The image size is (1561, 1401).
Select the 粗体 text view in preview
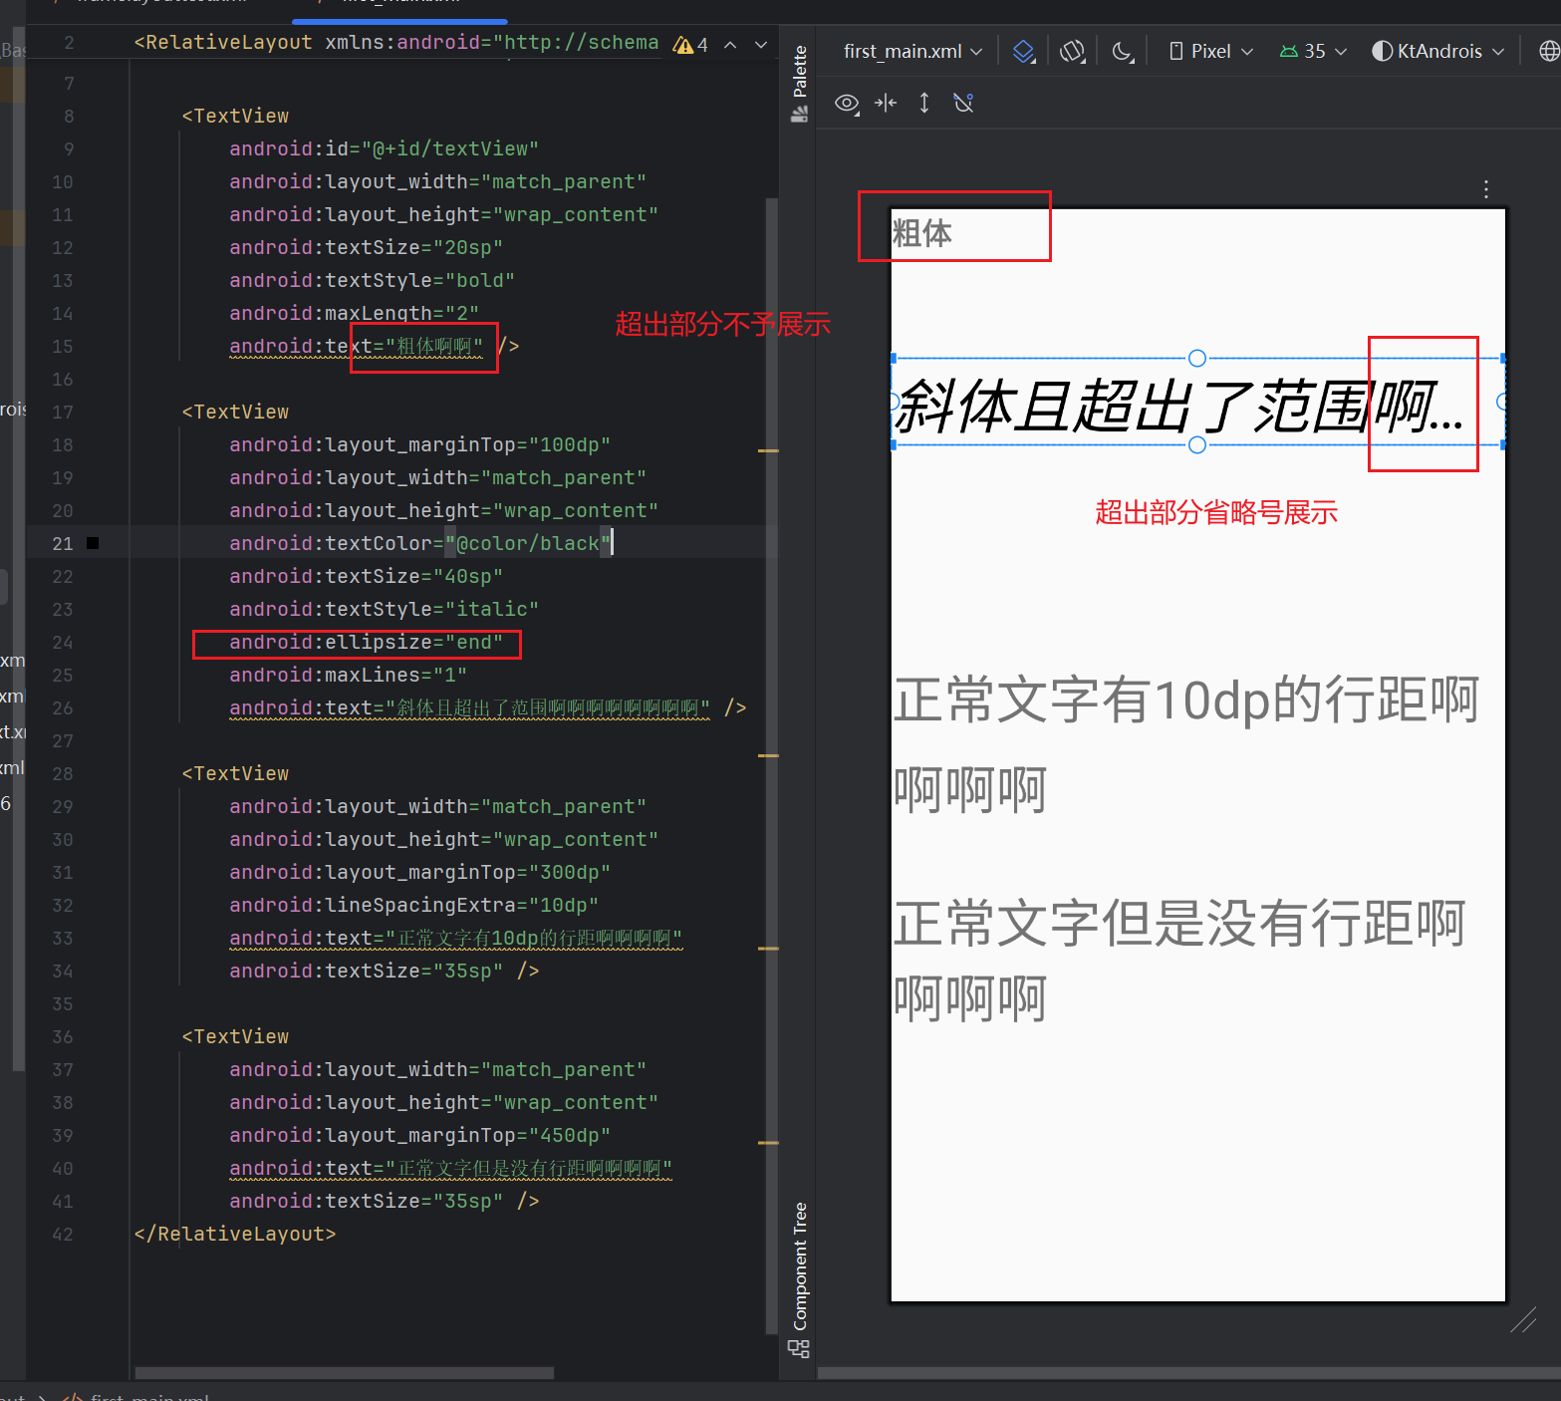coord(922,233)
